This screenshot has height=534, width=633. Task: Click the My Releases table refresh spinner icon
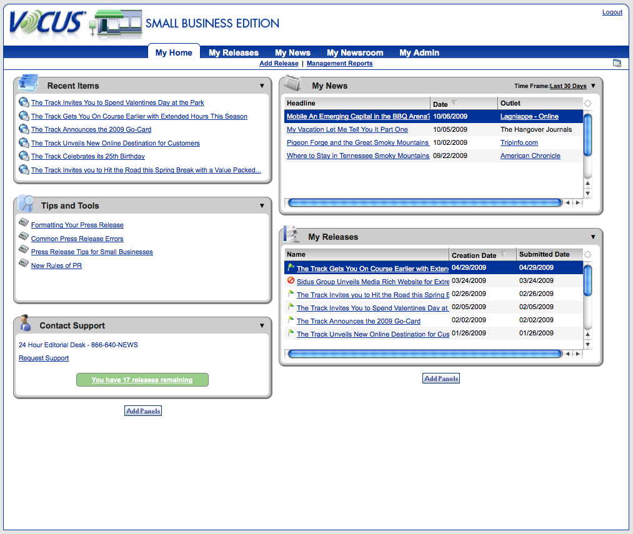(588, 255)
